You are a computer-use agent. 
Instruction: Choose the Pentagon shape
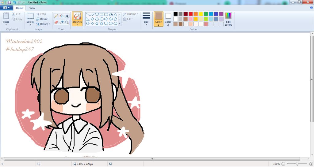coord(97,19)
